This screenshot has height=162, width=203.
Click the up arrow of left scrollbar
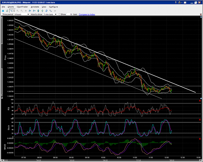[2, 17]
